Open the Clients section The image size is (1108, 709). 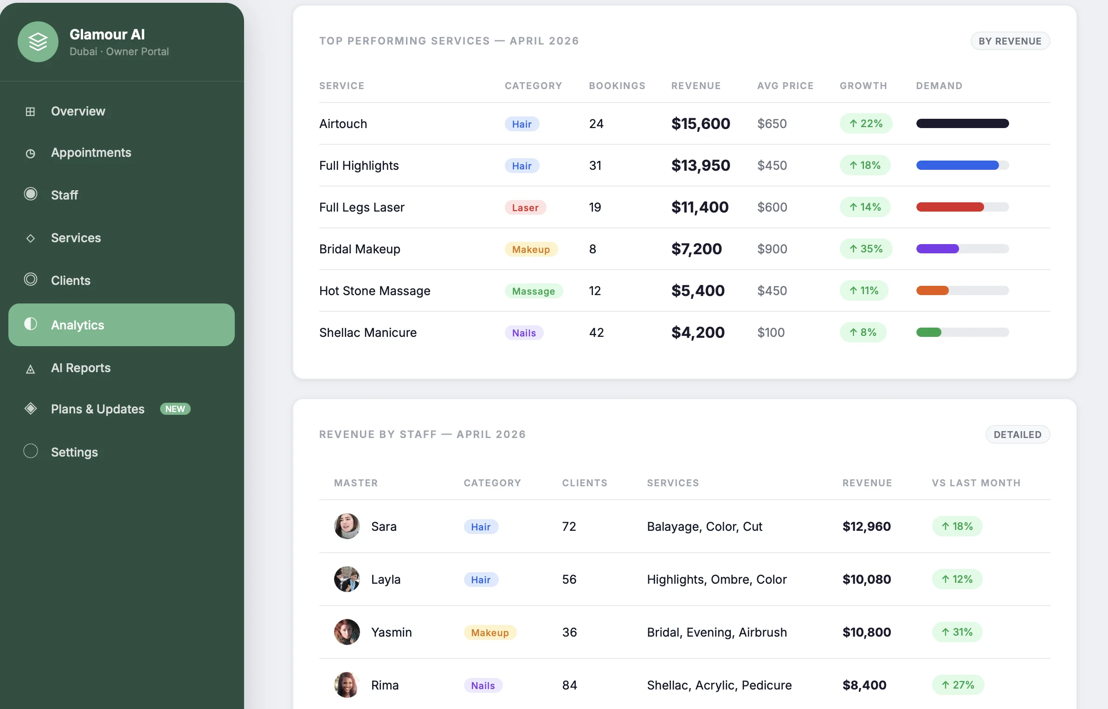(122, 280)
